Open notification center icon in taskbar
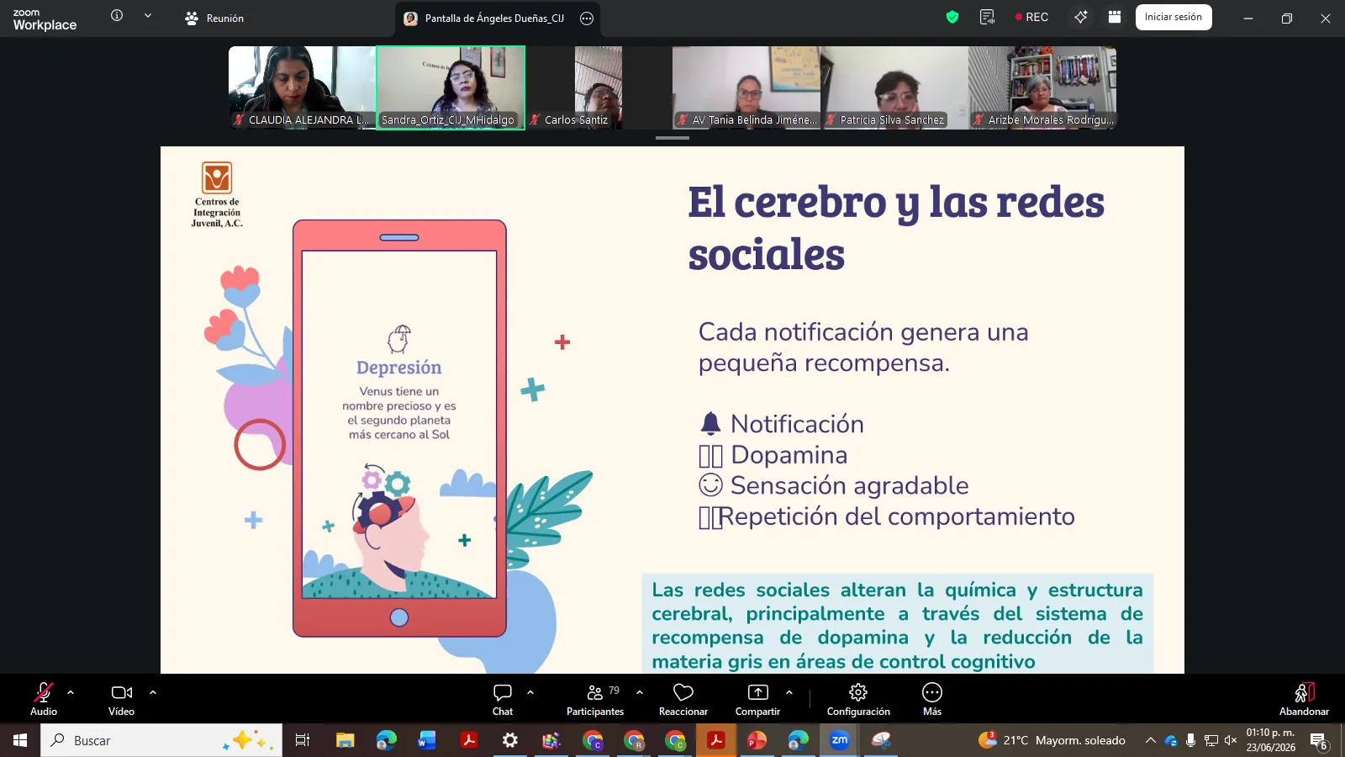Screen dimensions: 1345x757 click(1319, 740)
